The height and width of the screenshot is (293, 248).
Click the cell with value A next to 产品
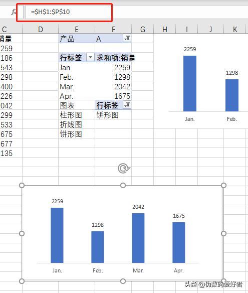pos(109,39)
